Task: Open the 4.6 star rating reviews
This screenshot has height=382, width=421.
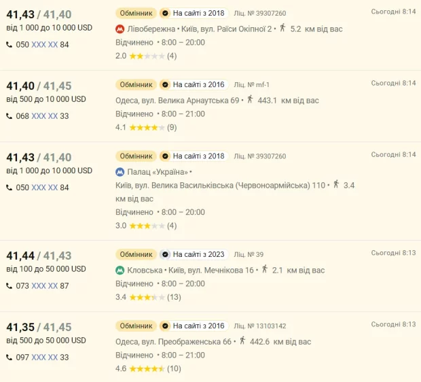Action: [x=147, y=368]
